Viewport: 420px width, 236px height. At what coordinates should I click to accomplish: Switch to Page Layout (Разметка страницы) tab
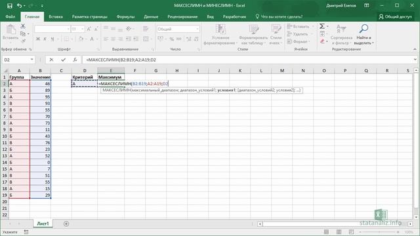(89, 16)
